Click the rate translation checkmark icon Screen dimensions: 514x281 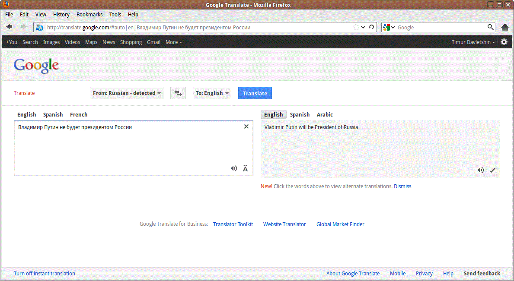coord(492,170)
